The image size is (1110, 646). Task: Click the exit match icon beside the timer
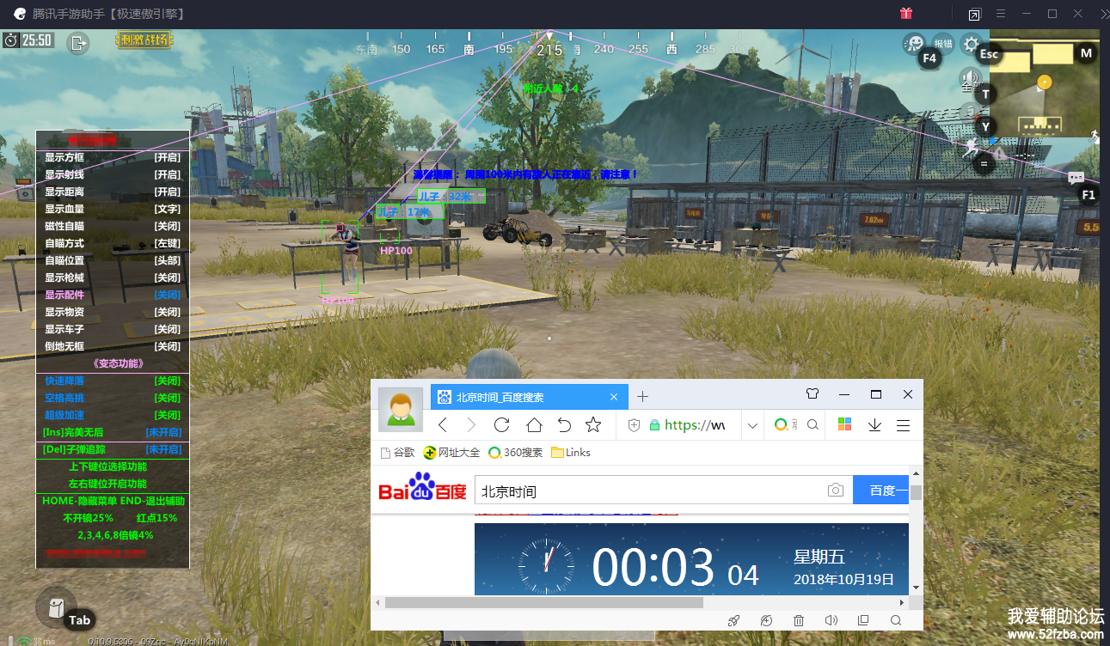78,42
